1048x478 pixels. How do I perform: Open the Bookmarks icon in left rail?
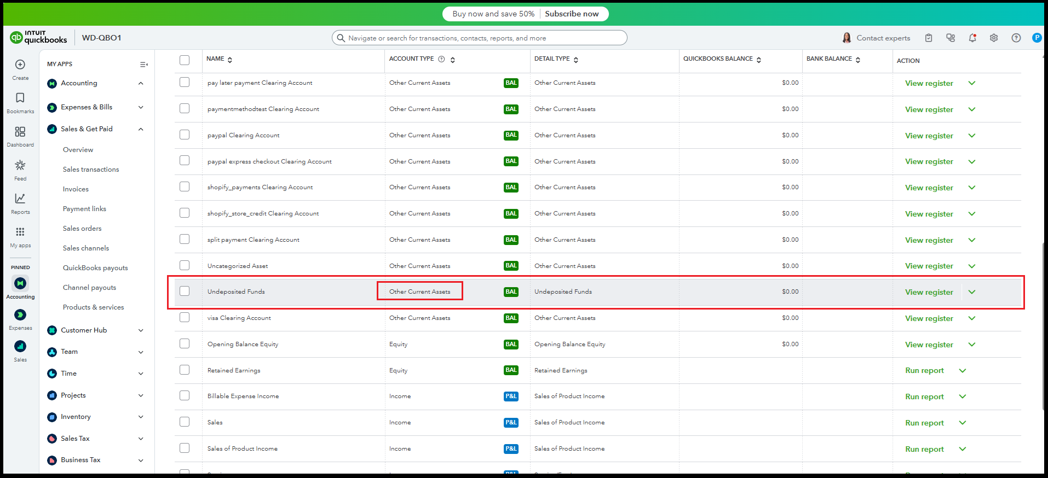pyautogui.click(x=20, y=98)
